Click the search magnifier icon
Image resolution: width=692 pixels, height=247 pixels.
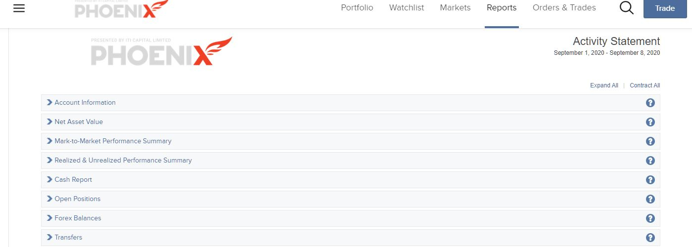click(x=626, y=8)
